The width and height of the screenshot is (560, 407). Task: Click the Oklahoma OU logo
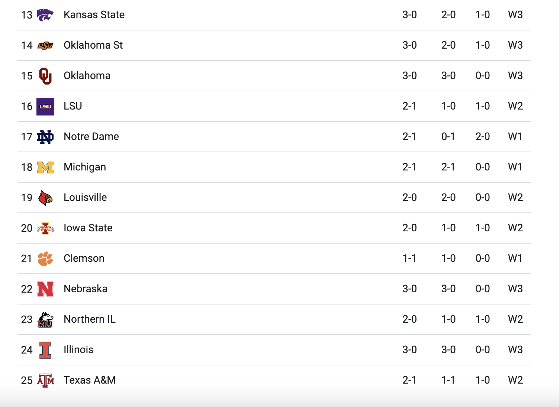[x=45, y=76]
